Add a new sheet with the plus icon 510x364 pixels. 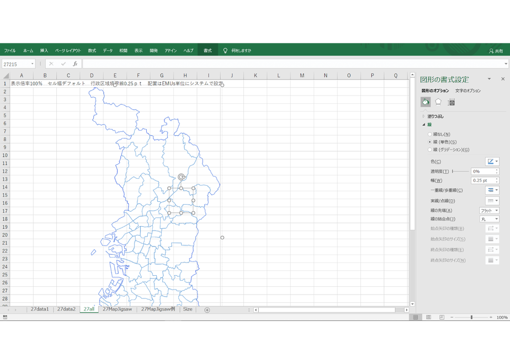point(207,310)
